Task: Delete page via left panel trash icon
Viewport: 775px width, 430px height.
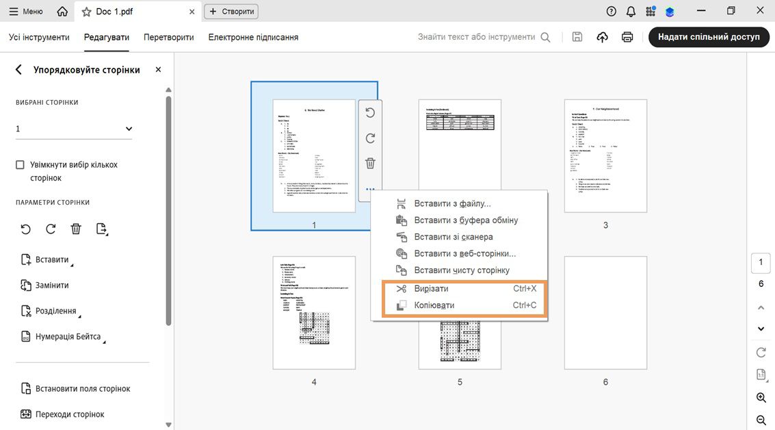Action: pos(76,229)
